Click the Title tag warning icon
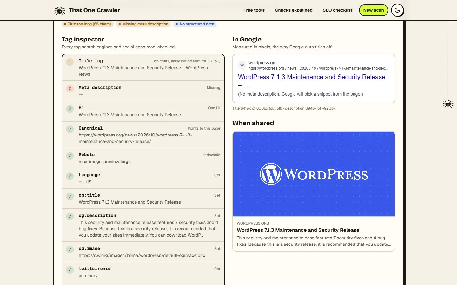457x285 pixels. click(70, 62)
